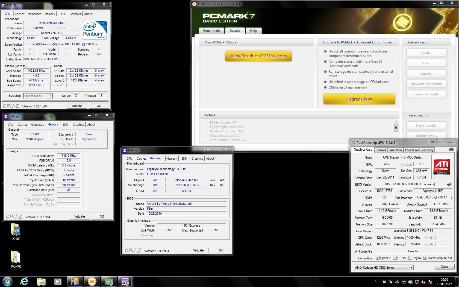Click the Export saved... button
The width and height of the screenshot is (459, 287).
(x=426, y=125)
